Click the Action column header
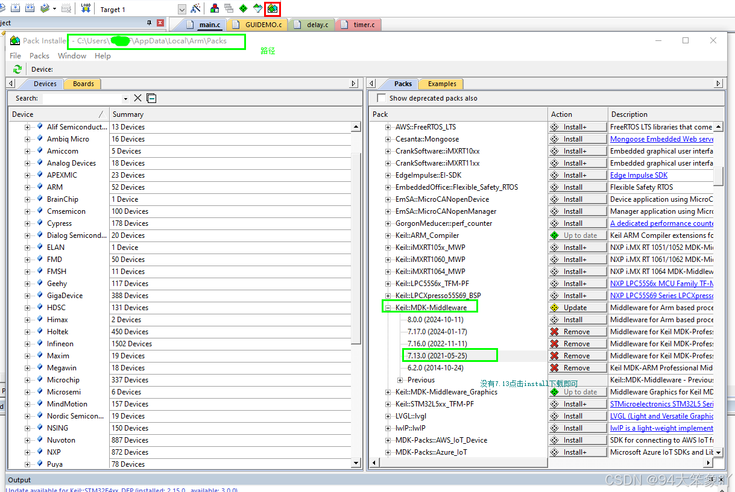 click(x=578, y=114)
